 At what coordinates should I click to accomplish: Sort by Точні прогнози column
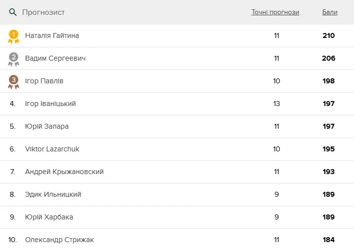click(275, 12)
